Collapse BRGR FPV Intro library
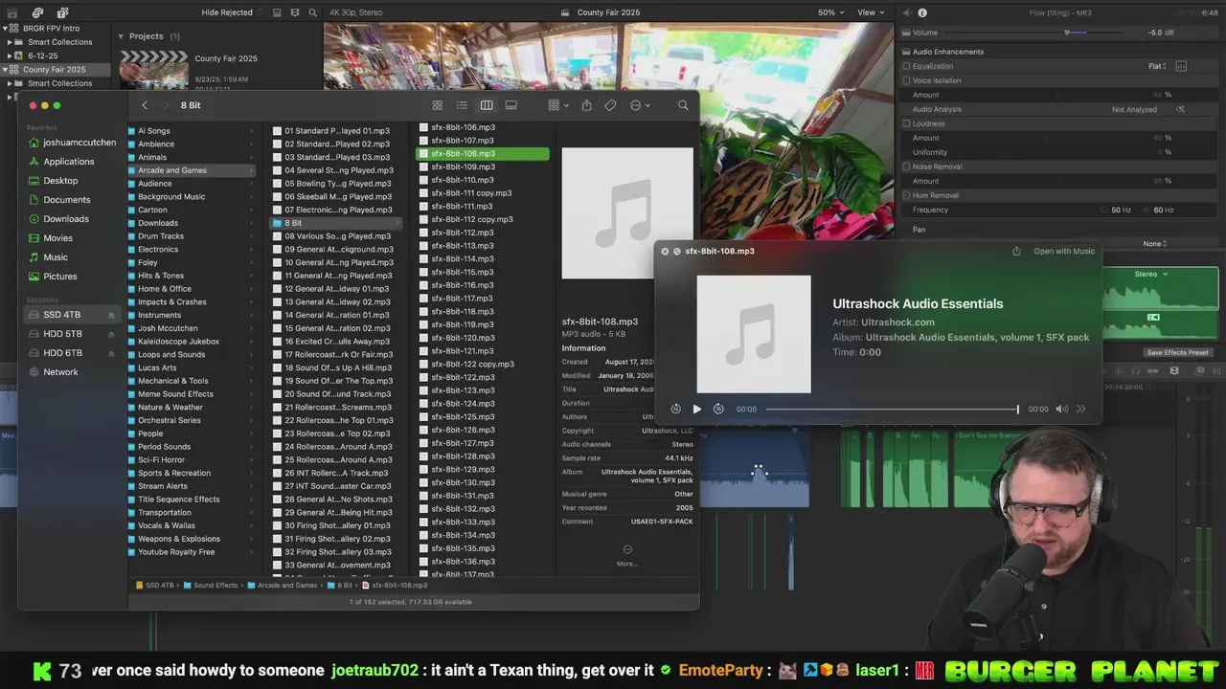 7,29
